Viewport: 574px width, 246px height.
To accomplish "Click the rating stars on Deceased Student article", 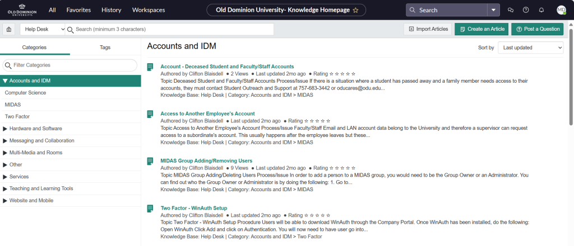I will click(x=342, y=74).
